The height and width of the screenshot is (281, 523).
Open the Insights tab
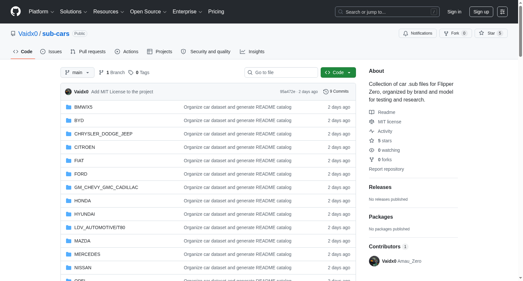click(x=252, y=52)
